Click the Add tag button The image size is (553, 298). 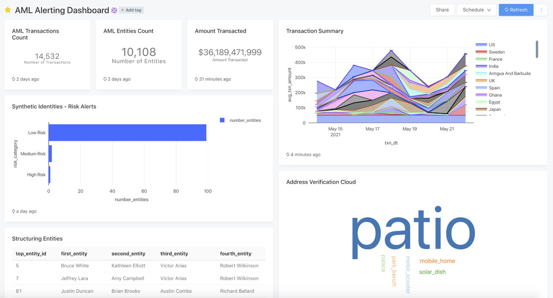click(x=131, y=10)
